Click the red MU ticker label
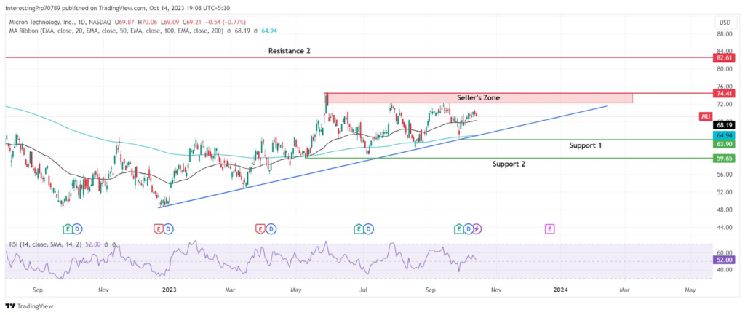Viewport: 745px width, 315px height. (x=706, y=116)
